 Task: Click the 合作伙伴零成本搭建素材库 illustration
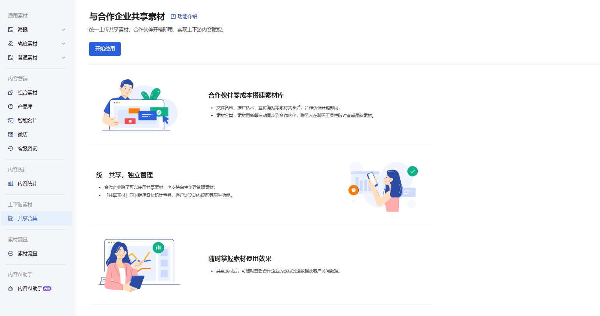(140, 105)
